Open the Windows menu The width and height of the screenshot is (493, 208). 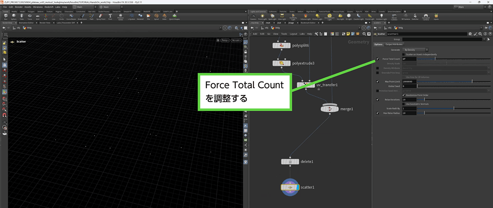coord(38,7)
